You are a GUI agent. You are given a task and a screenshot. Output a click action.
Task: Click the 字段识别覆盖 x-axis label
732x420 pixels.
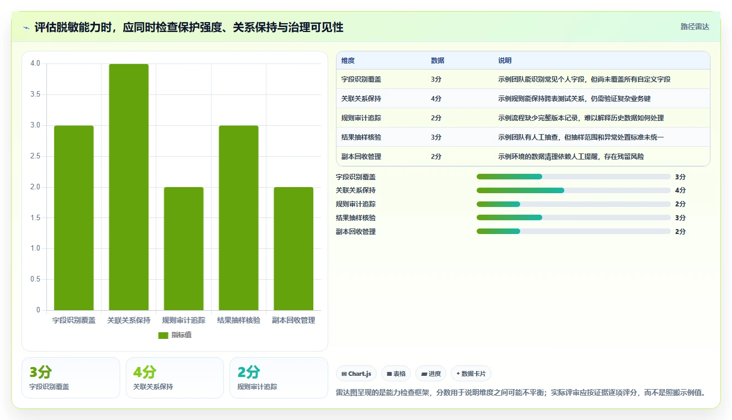[74, 320]
